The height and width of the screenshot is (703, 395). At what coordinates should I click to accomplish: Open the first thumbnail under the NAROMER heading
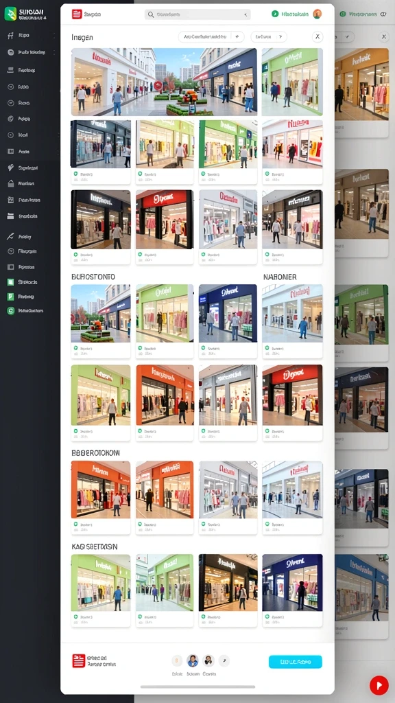(x=292, y=313)
